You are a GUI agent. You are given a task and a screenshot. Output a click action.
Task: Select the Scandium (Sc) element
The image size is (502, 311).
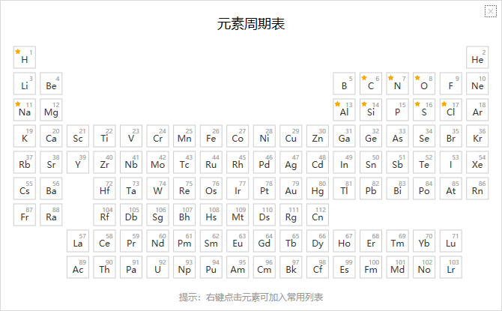point(78,136)
